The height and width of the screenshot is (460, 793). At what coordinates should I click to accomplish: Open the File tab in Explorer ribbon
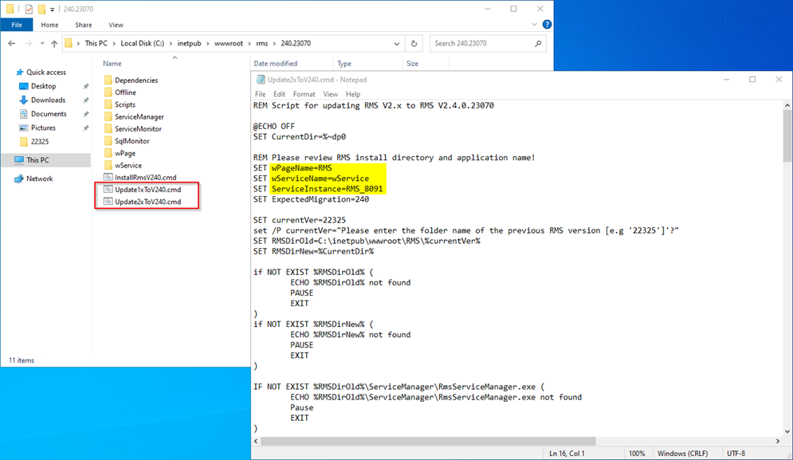click(17, 25)
